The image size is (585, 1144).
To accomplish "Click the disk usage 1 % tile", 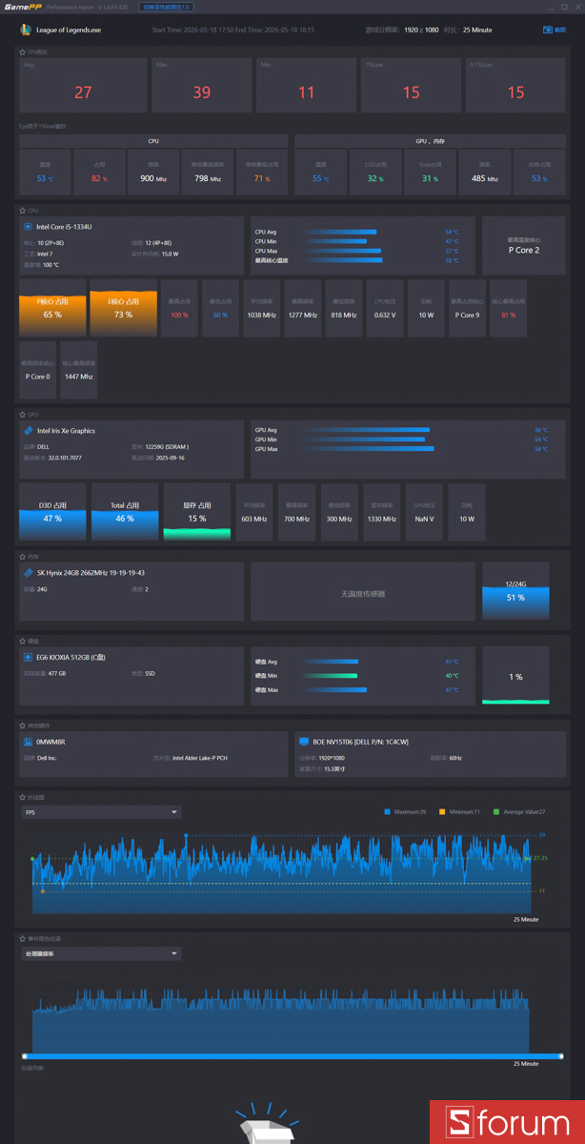I will [x=515, y=676].
